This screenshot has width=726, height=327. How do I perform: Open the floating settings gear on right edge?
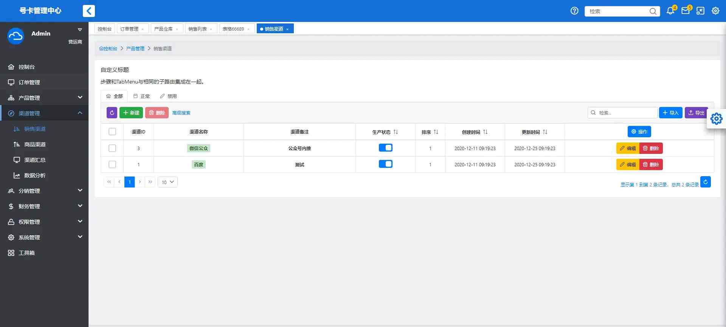point(716,119)
